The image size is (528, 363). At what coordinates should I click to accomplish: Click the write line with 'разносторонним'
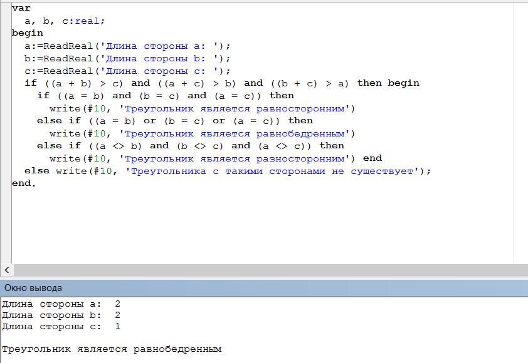pyautogui.click(x=203, y=158)
